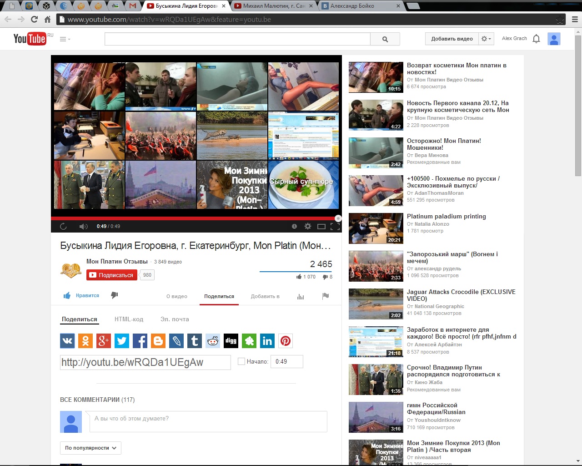Share video on Facebook
The image size is (582, 466).
pyautogui.click(x=140, y=340)
